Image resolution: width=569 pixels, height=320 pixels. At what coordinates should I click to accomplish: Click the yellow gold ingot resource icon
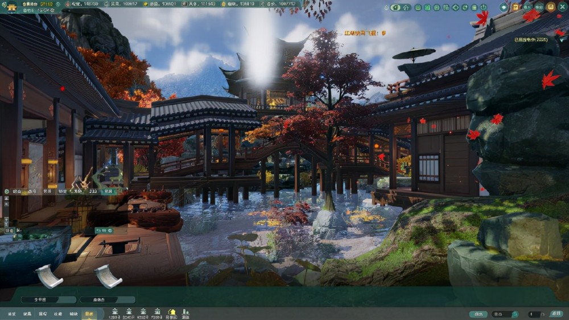click(146, 4)
